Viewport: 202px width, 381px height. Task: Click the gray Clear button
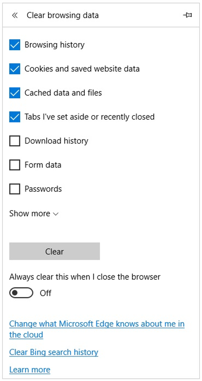pos(55,251)
